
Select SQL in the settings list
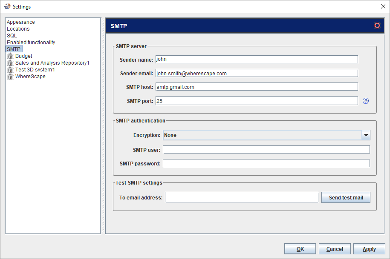(x=12, y=36)
